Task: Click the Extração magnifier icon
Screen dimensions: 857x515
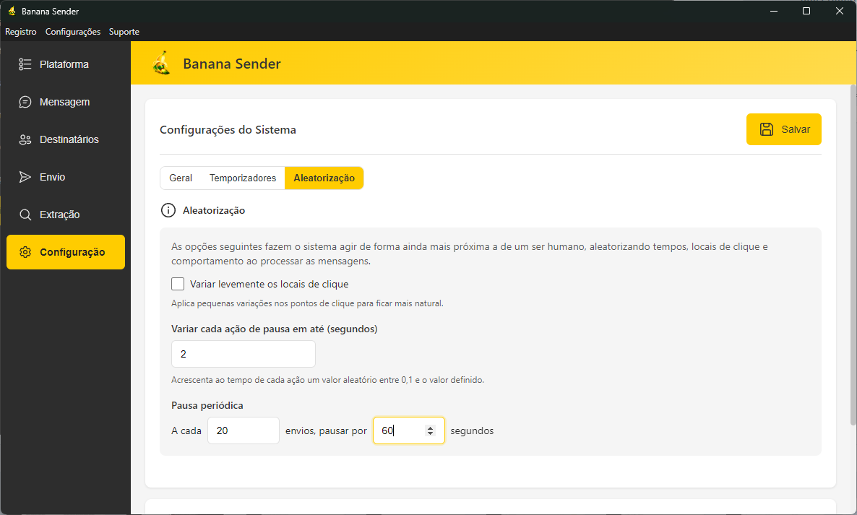Action: 25,215
